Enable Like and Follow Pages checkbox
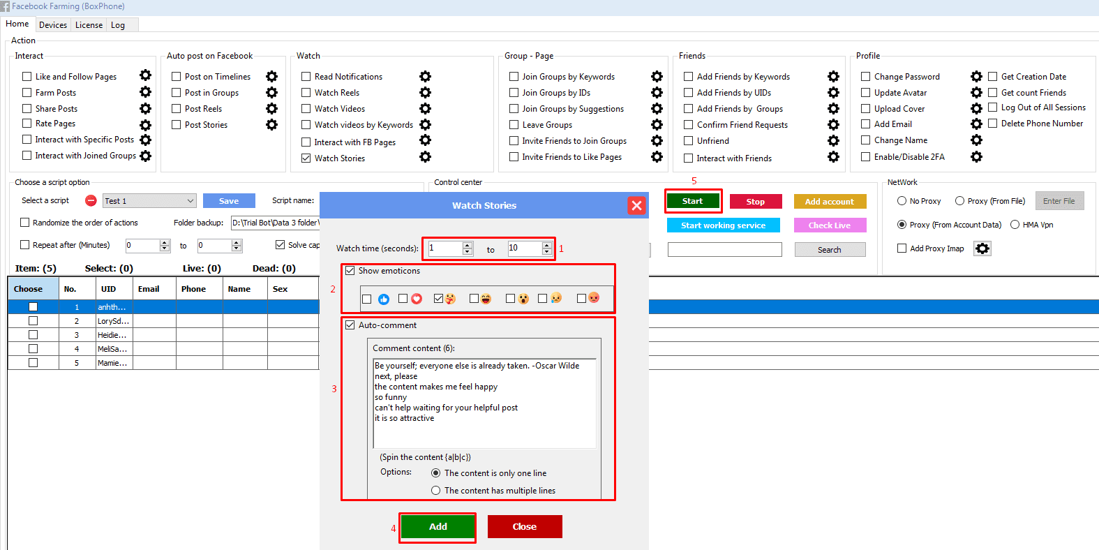1099x550 pixels. pos(27,76)
